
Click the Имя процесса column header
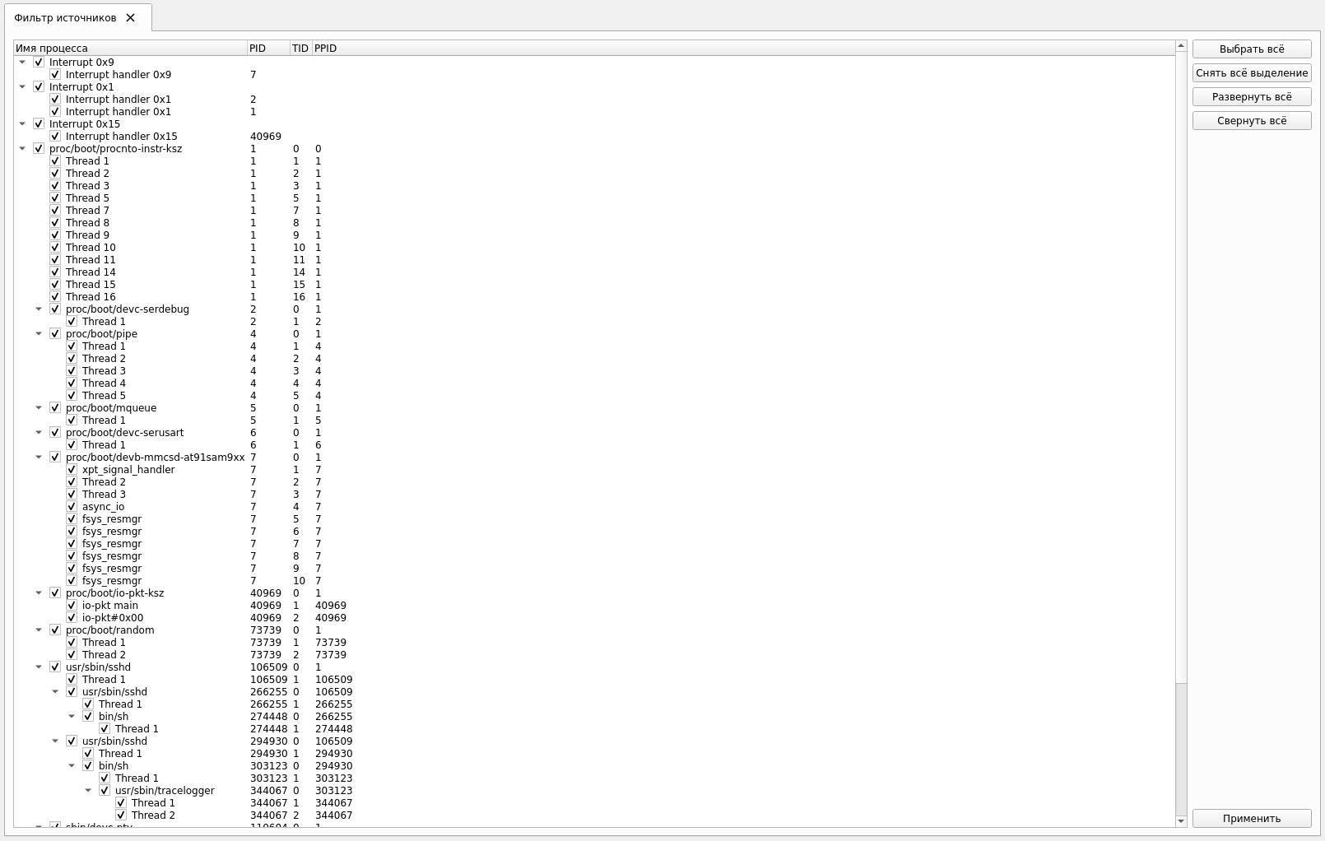(x=130, y=49)
